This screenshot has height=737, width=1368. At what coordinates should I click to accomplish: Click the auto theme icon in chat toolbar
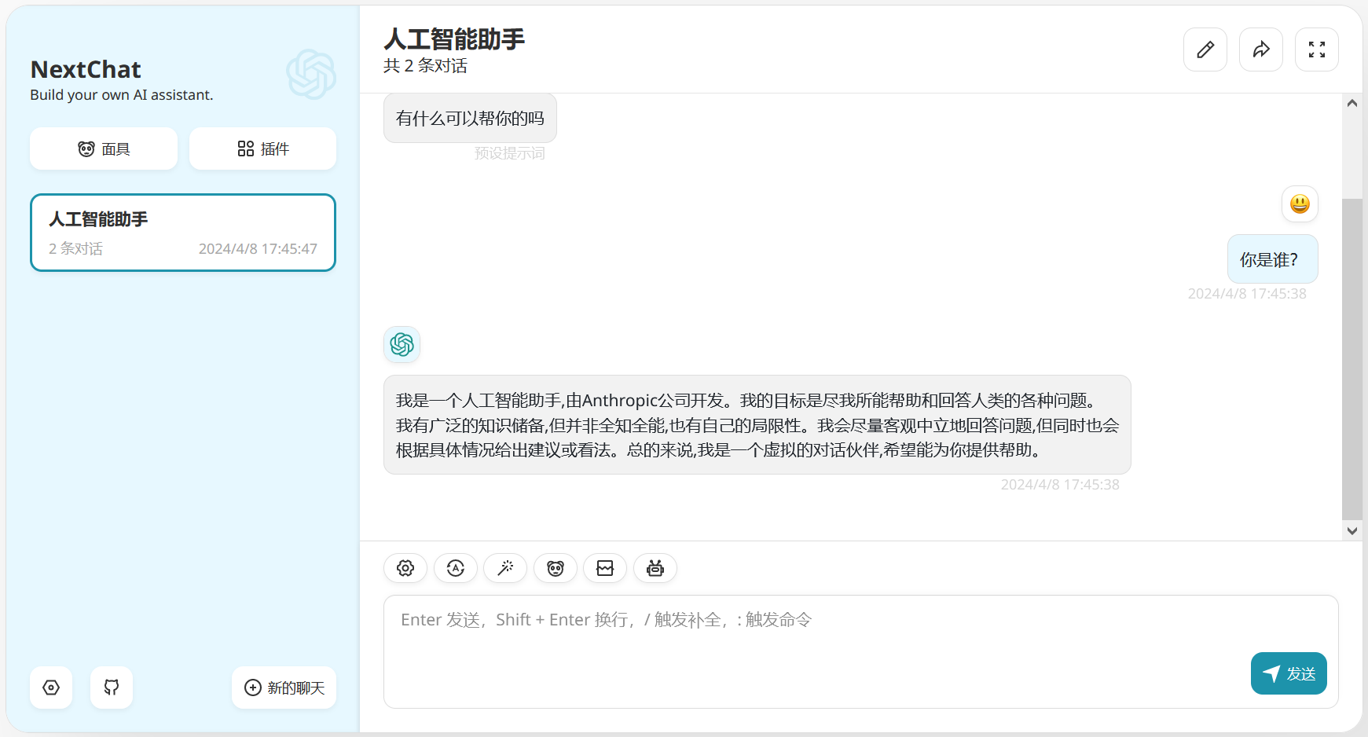click(456, 568)
